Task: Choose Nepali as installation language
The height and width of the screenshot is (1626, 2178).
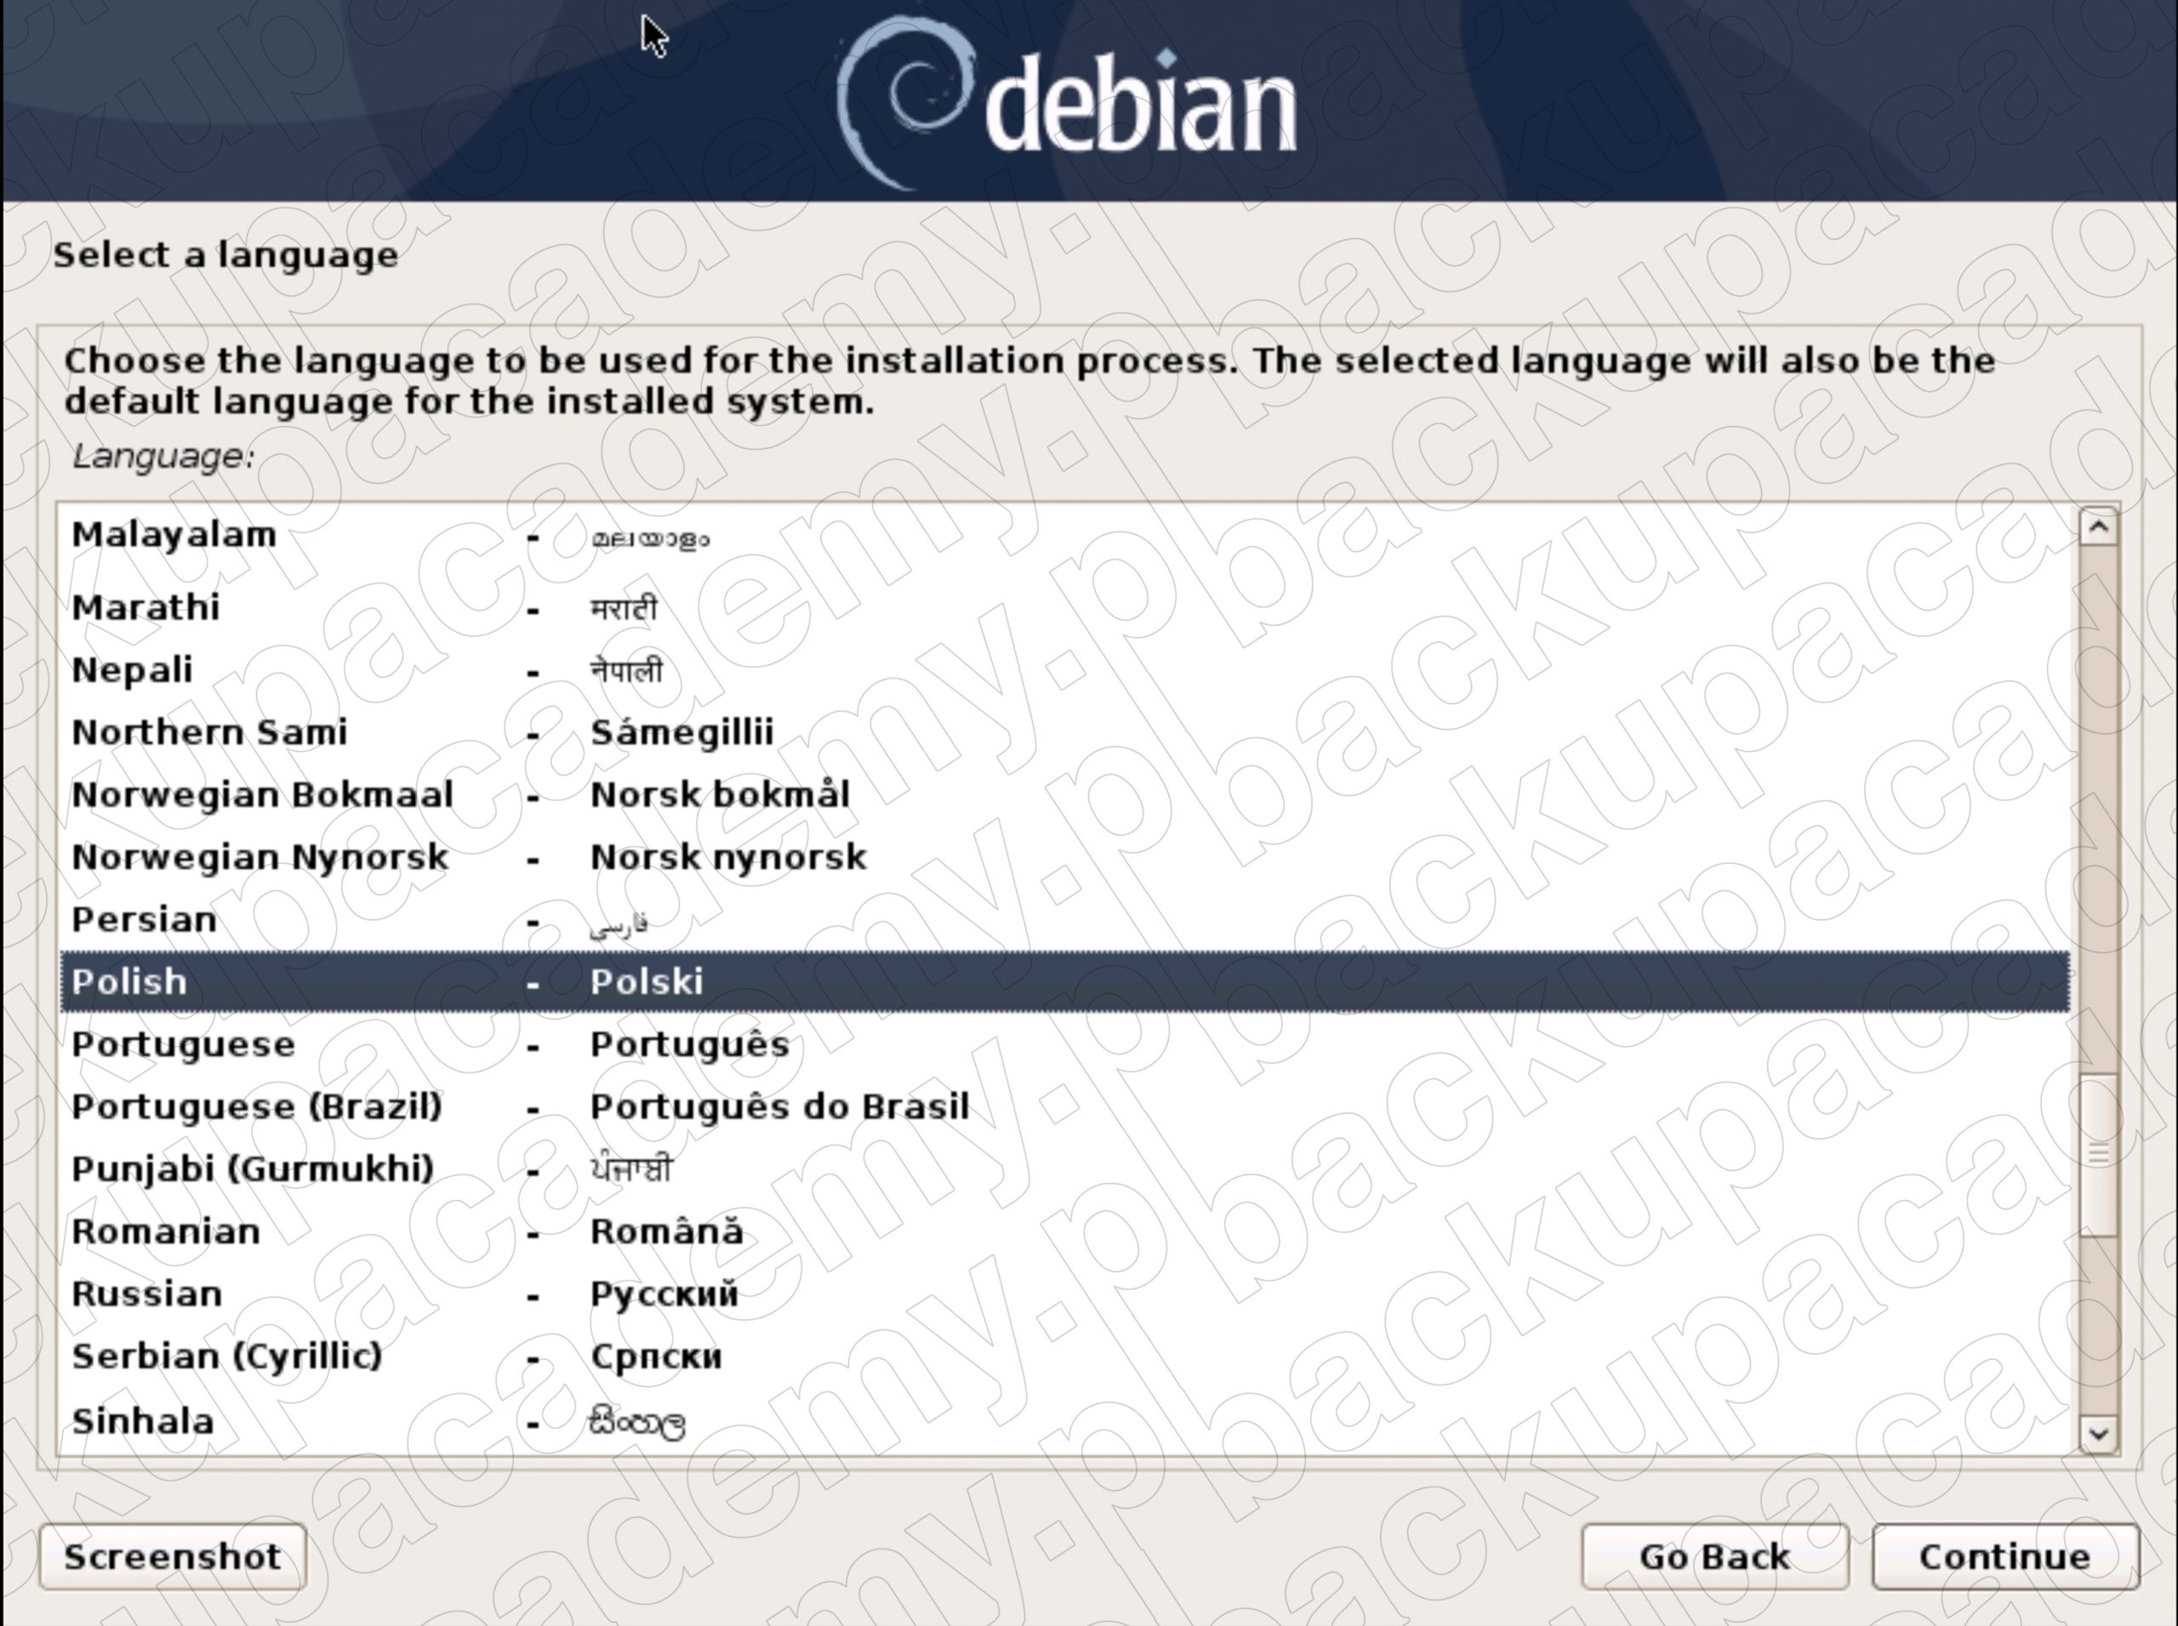Action: (1064, 670)
